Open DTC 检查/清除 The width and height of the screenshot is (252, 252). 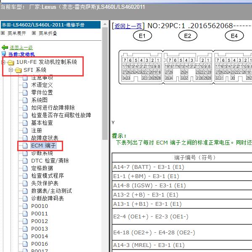50,161
